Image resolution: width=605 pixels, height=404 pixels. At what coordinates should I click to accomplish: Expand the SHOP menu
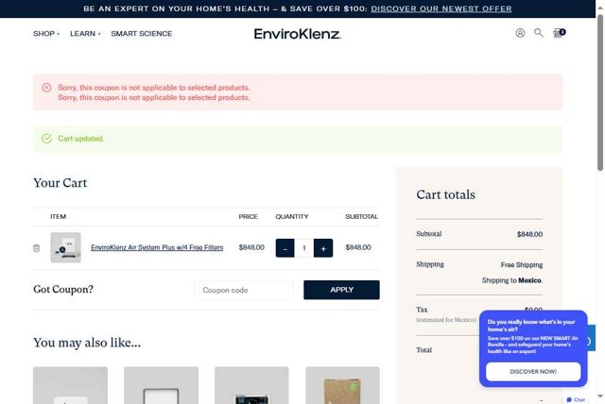click(x=46, y=34)
